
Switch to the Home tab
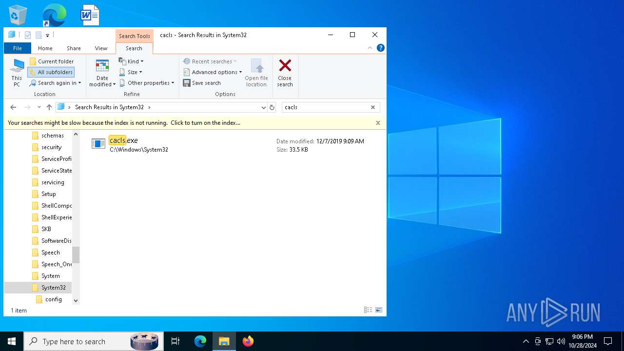[x=45, y=48]
